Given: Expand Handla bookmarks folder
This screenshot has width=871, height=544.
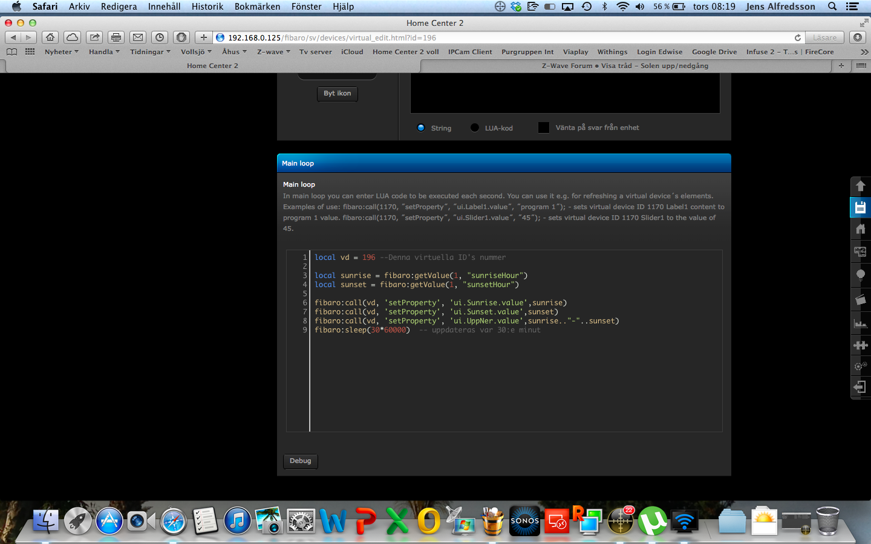Looking at the screenshot, I should point(104,52).
